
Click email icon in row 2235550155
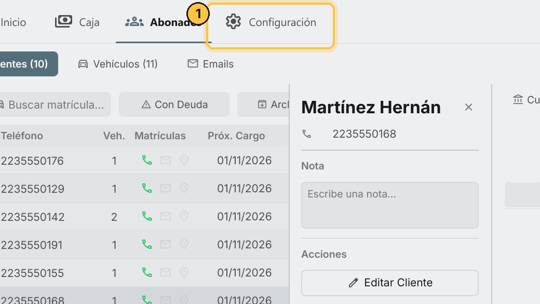point(166,272)
